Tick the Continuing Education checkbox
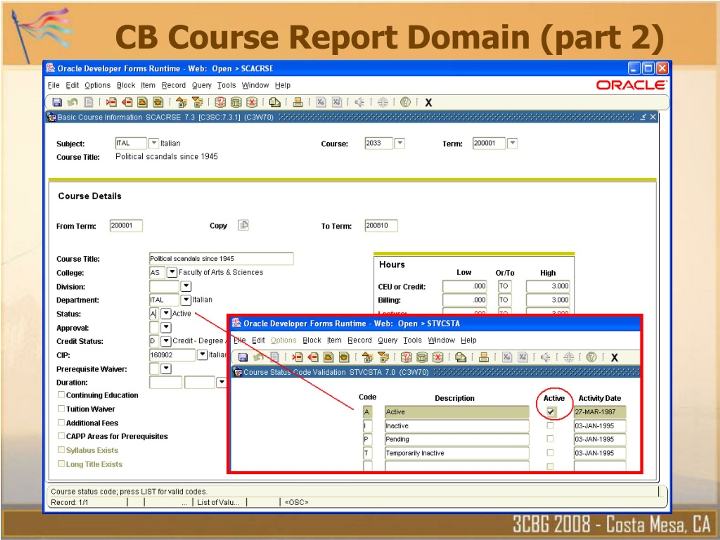 (61, 395)
